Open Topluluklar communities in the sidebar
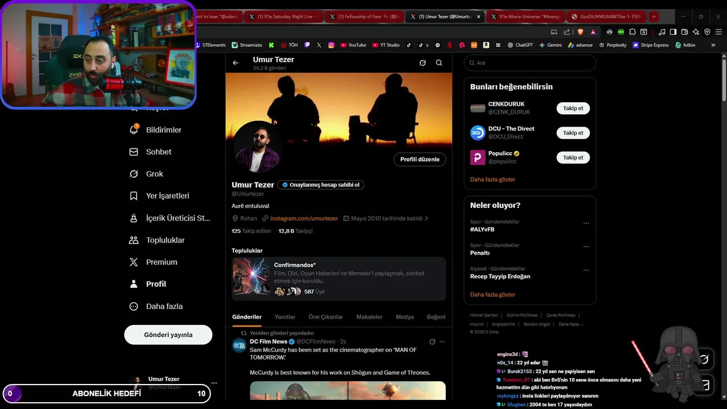The width and height of the screenshot is (727, 409). 157,240
